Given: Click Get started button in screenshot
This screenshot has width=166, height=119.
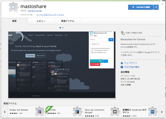Looking at the screenshot, I should (x=30, y=56).
